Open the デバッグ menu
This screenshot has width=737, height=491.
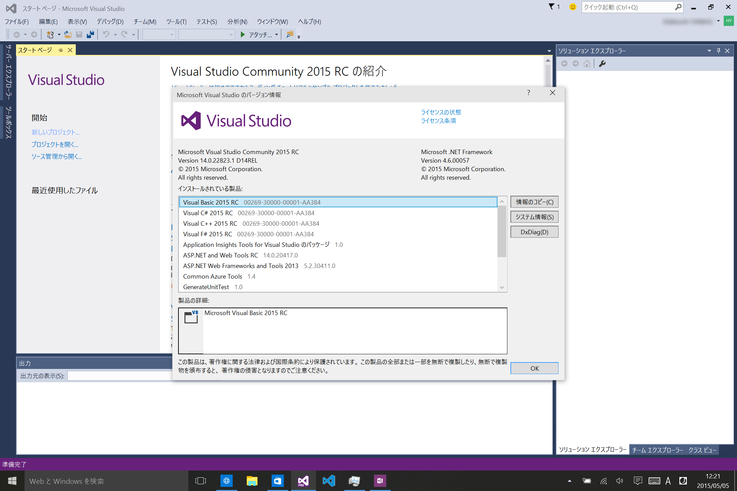click(x=110, y=21)
